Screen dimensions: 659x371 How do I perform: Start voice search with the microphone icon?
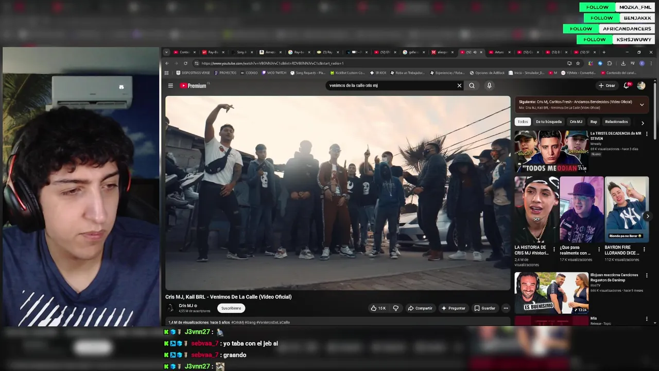(489, 86)
